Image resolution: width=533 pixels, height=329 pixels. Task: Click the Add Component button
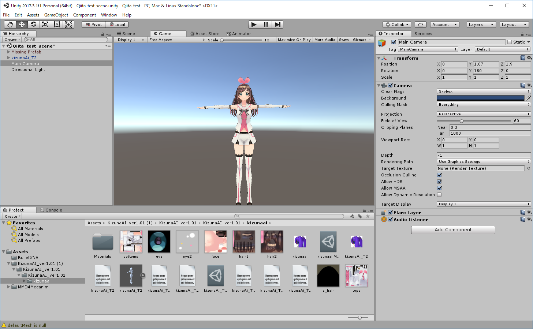pos(453,230)
